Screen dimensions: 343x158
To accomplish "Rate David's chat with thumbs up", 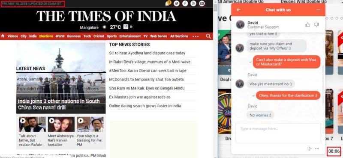I will (307, 25).
